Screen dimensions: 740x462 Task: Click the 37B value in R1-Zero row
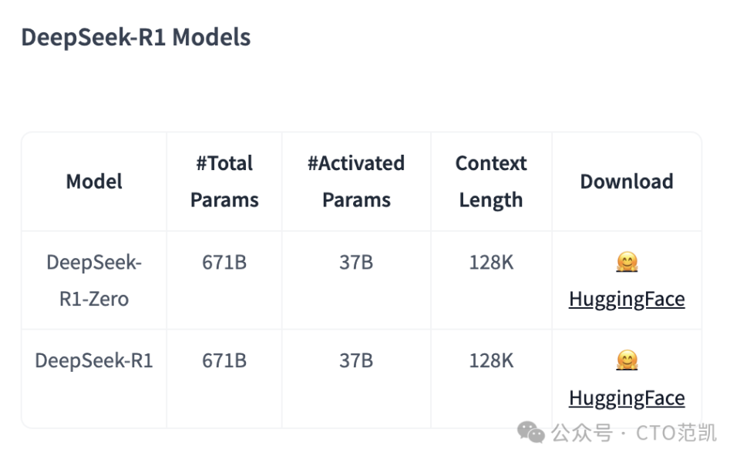(x=356, y=262)
